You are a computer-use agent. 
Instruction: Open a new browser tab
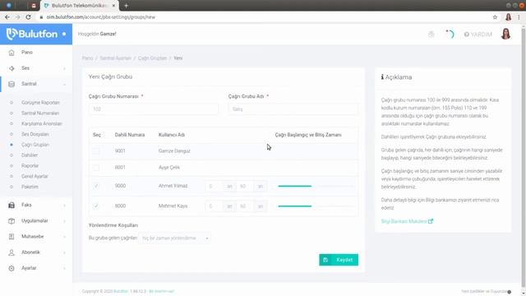click(x=126, y=6)
